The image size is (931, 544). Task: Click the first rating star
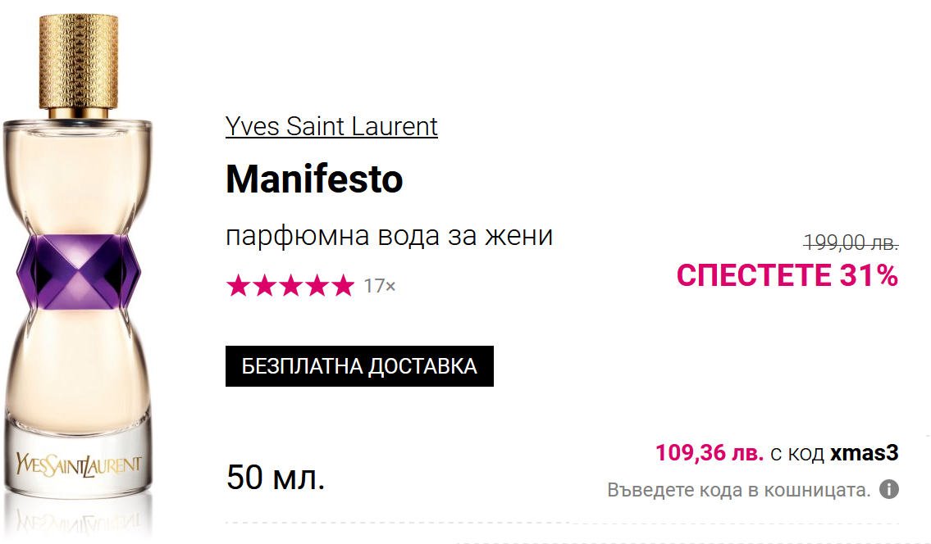237,286
